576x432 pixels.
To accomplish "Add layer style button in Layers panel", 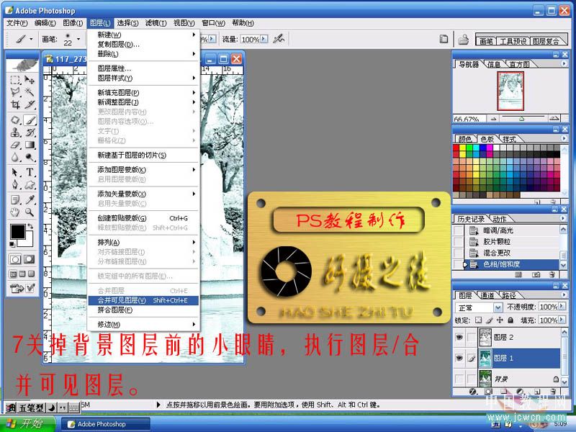I will pos(473,392).
